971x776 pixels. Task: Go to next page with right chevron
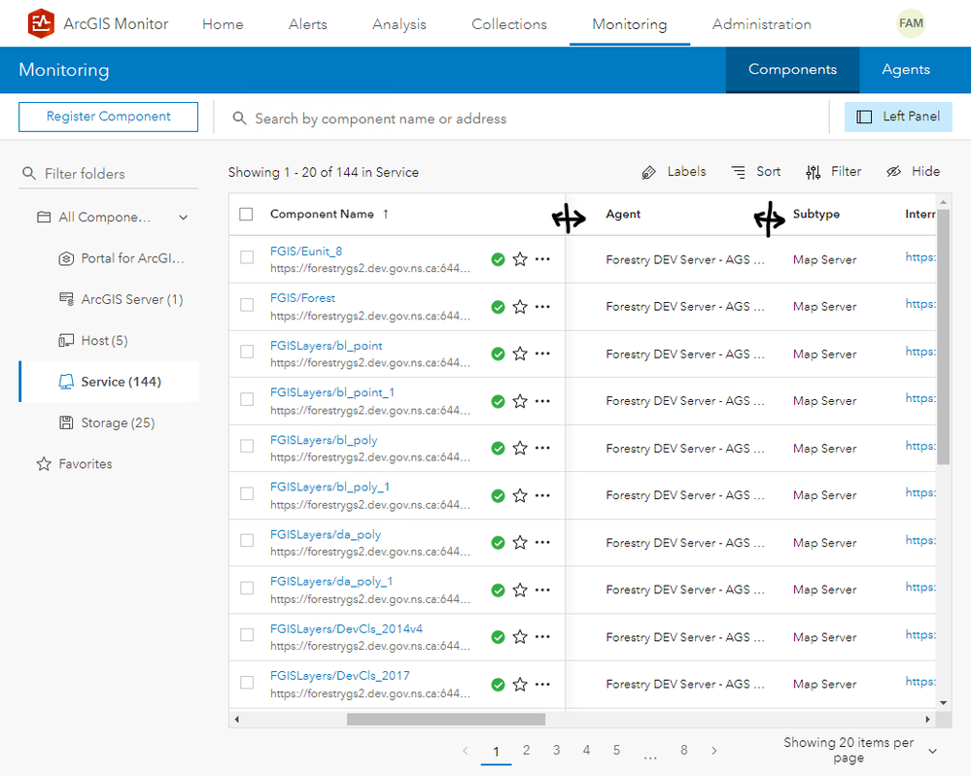coord(714,750)
